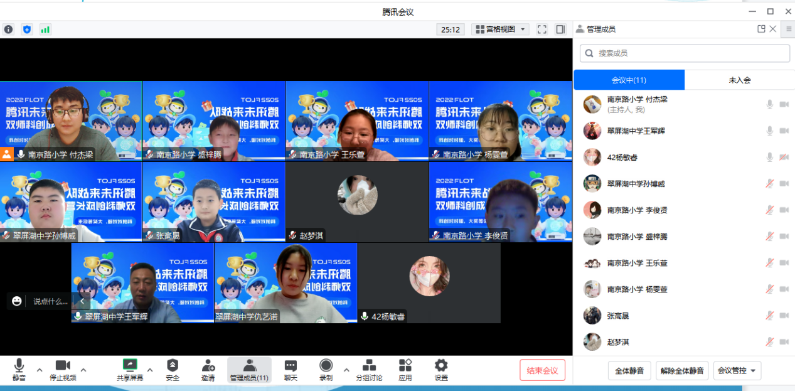Screen dimensions: 795x391
Task: Click the 解除全体静音 button
Action: pos(682,370)
